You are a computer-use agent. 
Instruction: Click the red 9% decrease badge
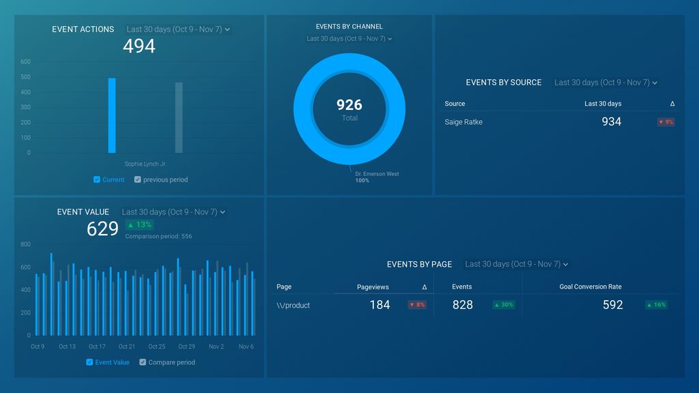(x=666, y=121)
